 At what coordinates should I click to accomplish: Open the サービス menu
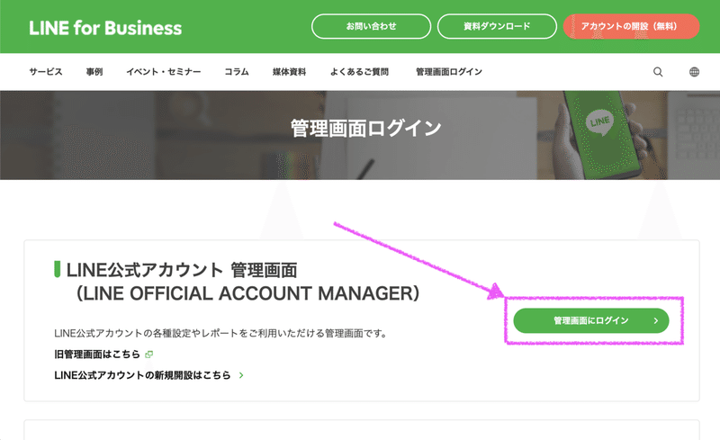pos(46,72)
